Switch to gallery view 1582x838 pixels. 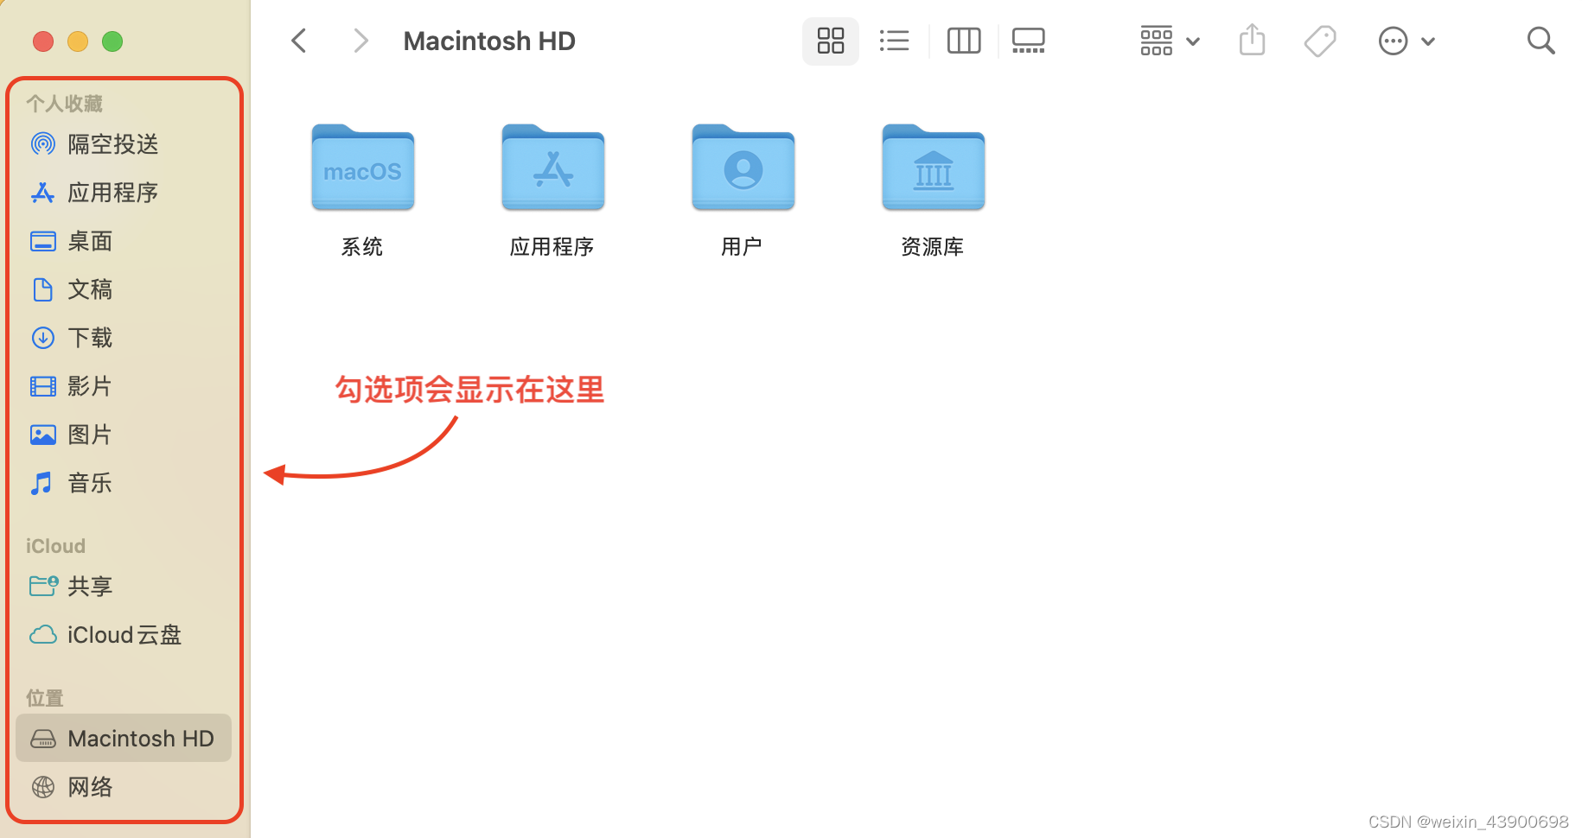click(1029, 41)
